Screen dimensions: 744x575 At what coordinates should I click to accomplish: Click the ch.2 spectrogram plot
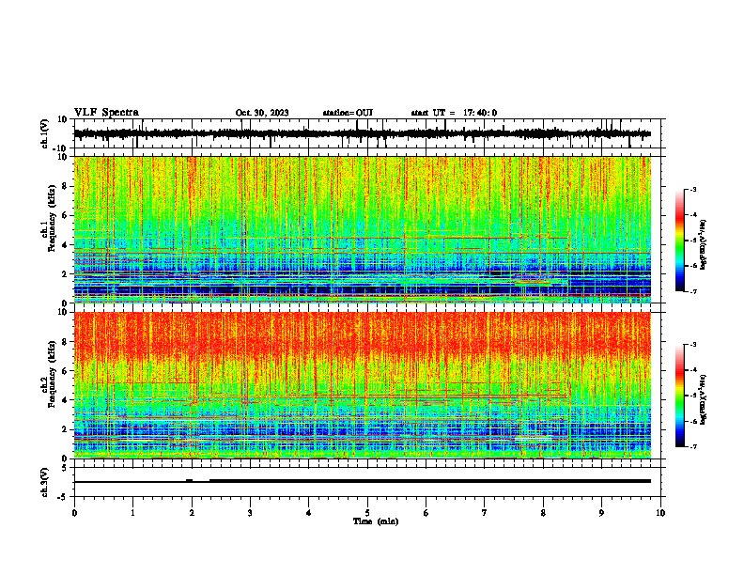362,385
